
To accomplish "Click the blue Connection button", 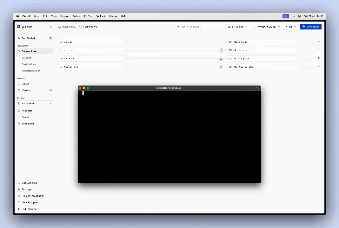I will [x=311, y=27].
